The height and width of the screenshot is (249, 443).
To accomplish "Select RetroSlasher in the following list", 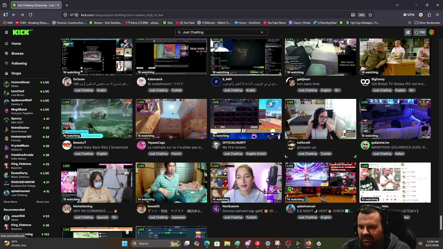I will (26, 129).
